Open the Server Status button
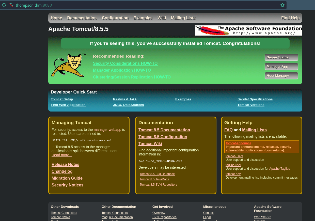Viewport: 315px width, 221px height. [x=281, y=57]
